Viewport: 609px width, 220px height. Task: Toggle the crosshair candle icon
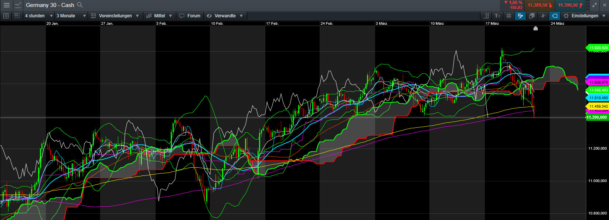point(543,16)
